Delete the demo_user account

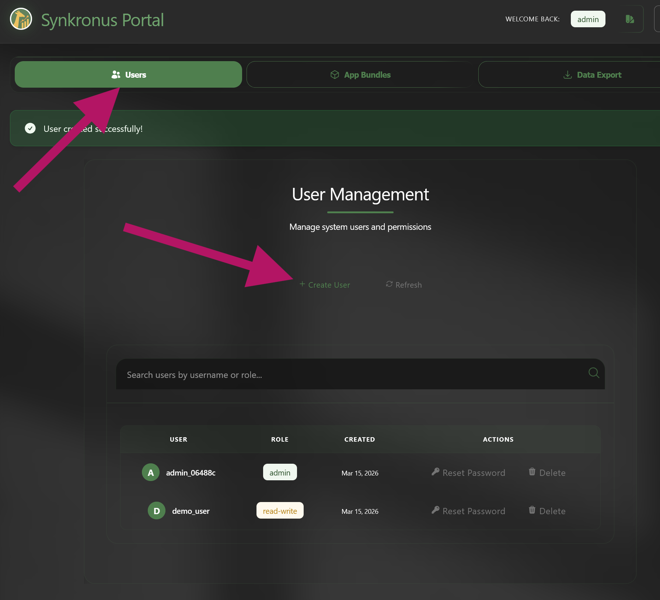[547, 511]
